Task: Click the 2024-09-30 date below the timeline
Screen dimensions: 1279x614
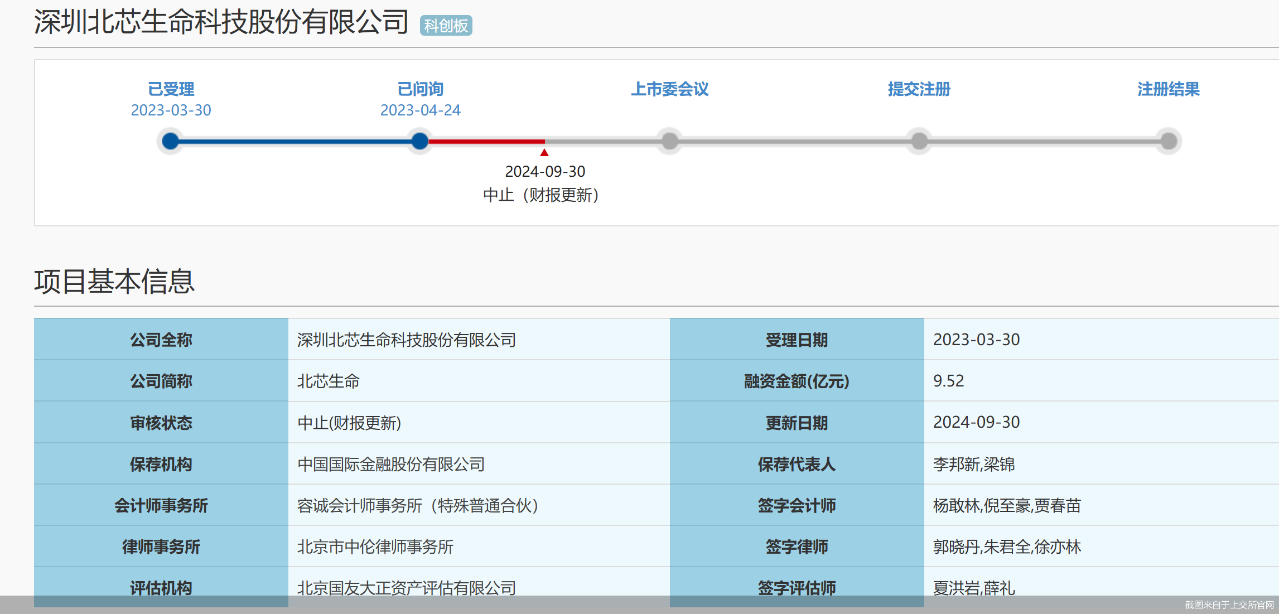Action: click(545, 171)
